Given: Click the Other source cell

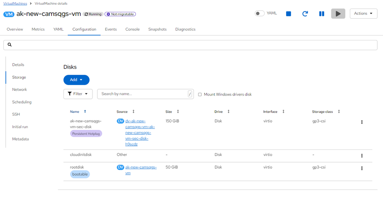Looking at the screenshot, I should point(122,154).
